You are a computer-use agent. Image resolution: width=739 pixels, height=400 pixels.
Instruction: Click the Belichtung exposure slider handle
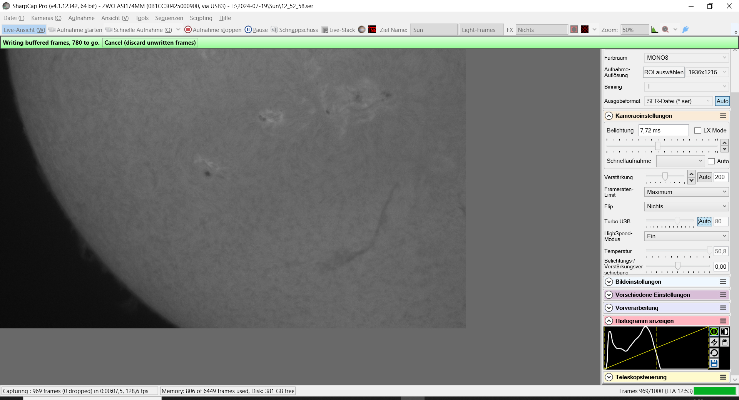(x=658, y=146)
